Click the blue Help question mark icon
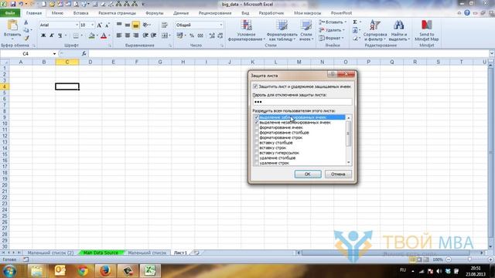The image size is (495, 278). (467, 13)
